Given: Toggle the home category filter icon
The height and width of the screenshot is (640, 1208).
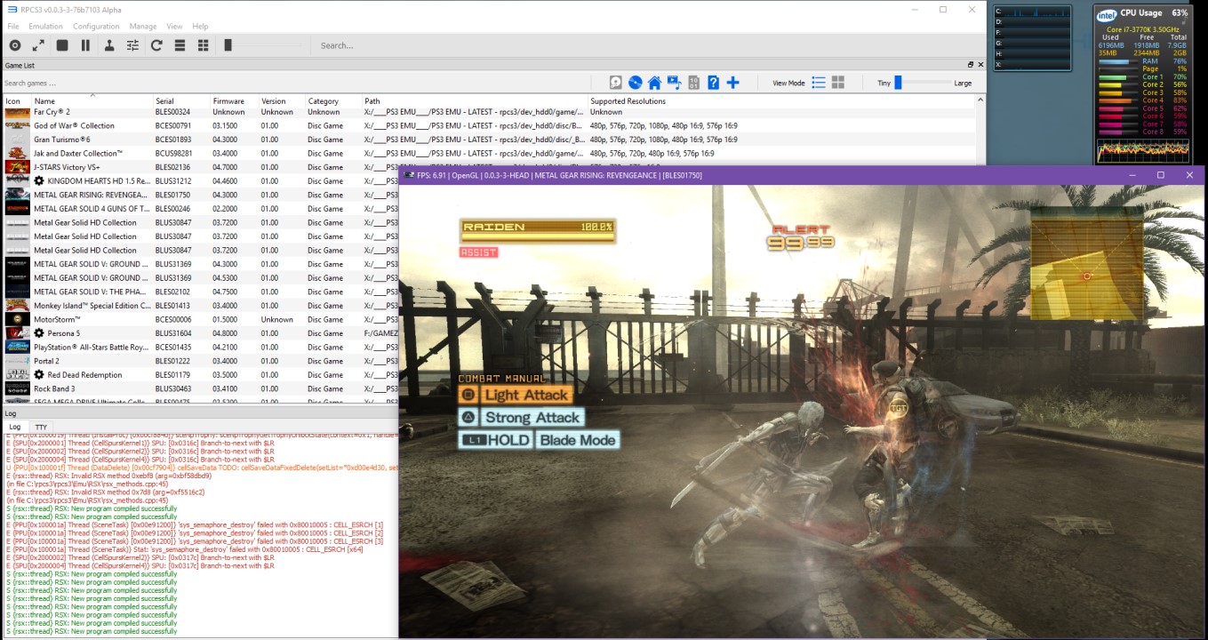Looking at the screenshot, I should (654, 83).
